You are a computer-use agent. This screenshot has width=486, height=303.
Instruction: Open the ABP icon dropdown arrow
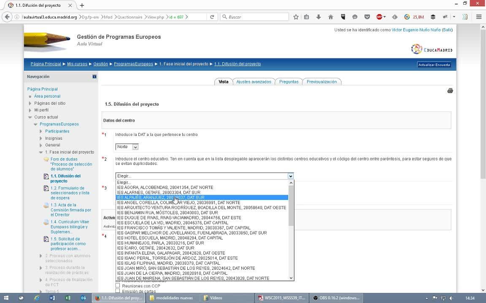tap(385, 17)
